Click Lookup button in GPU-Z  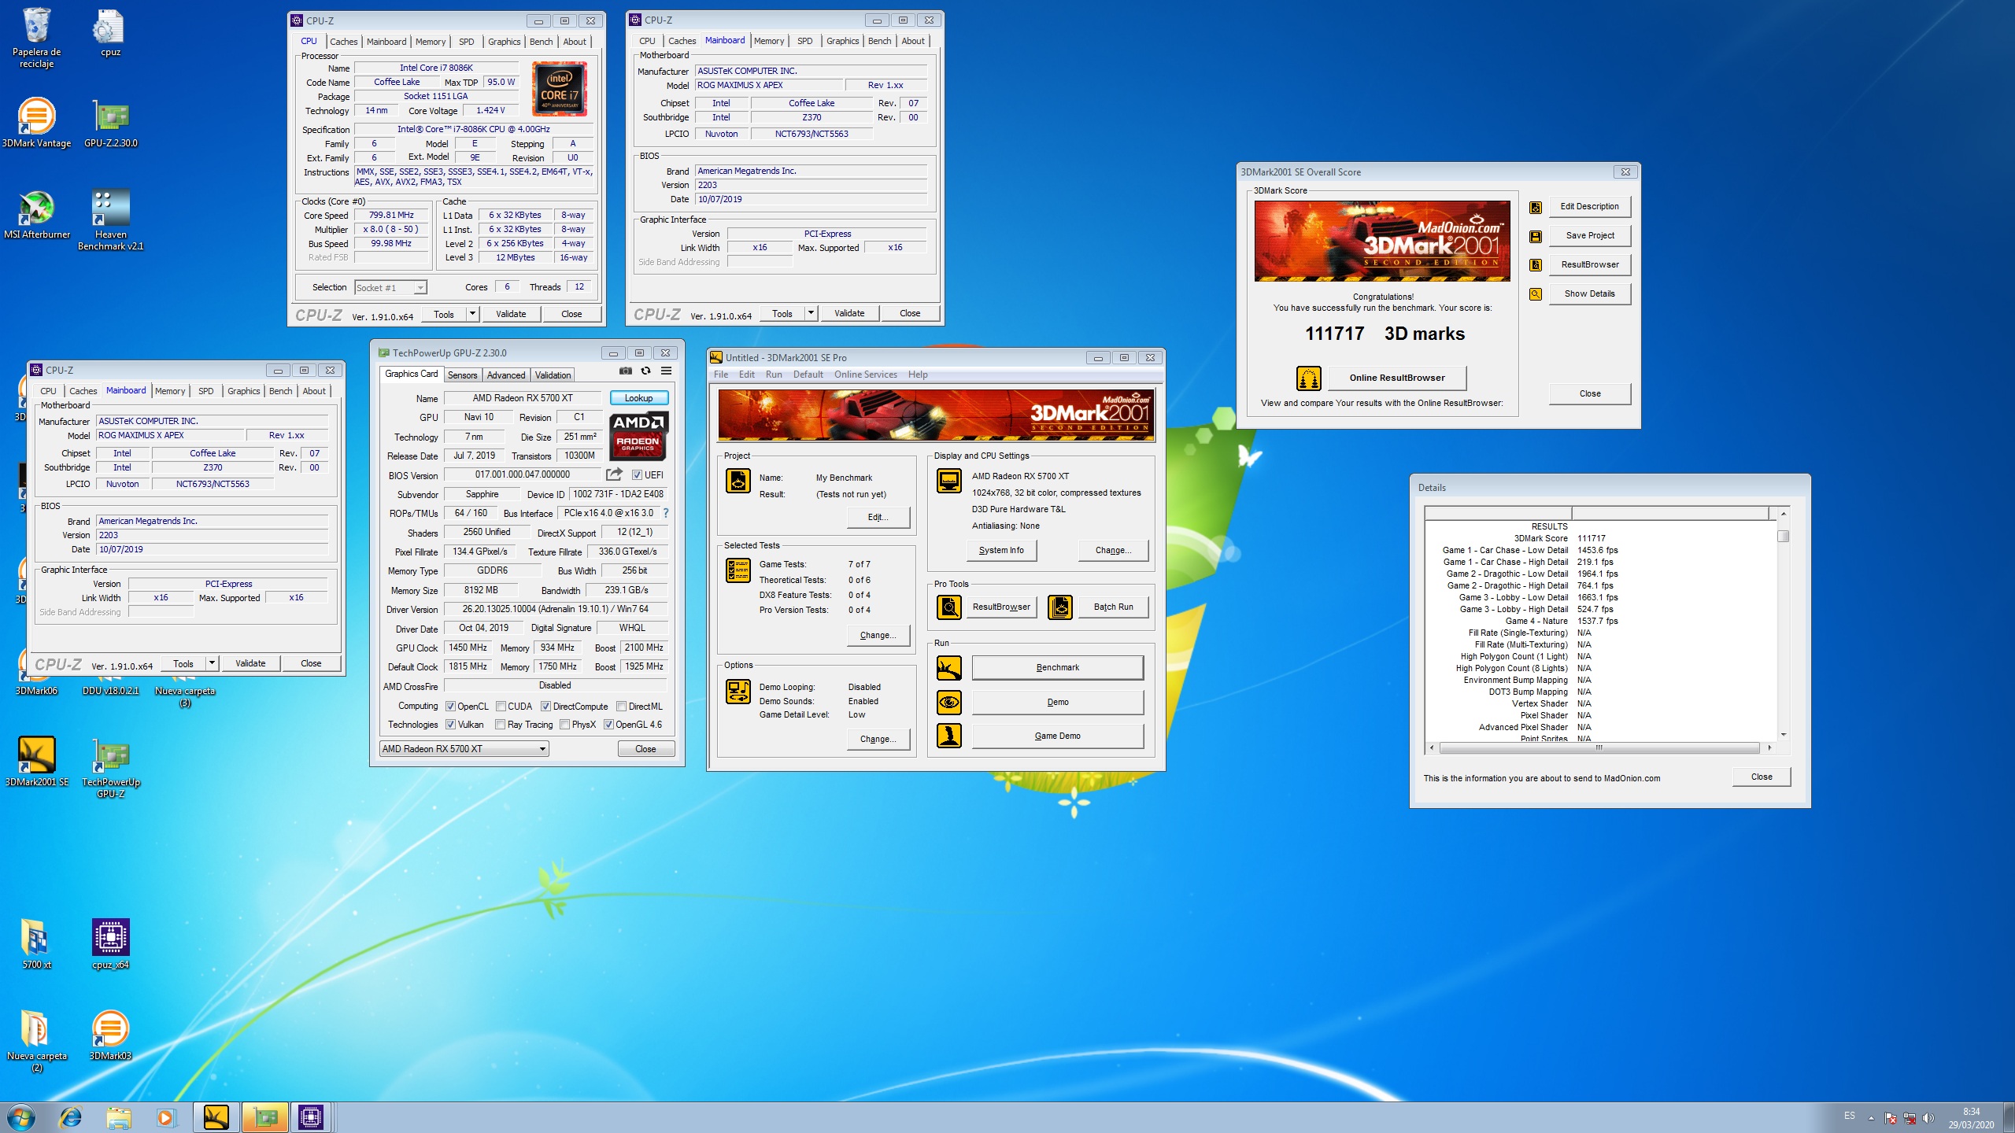638,398
